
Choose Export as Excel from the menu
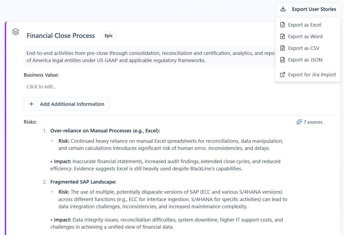pyautogui.click(x=305, y=24)
